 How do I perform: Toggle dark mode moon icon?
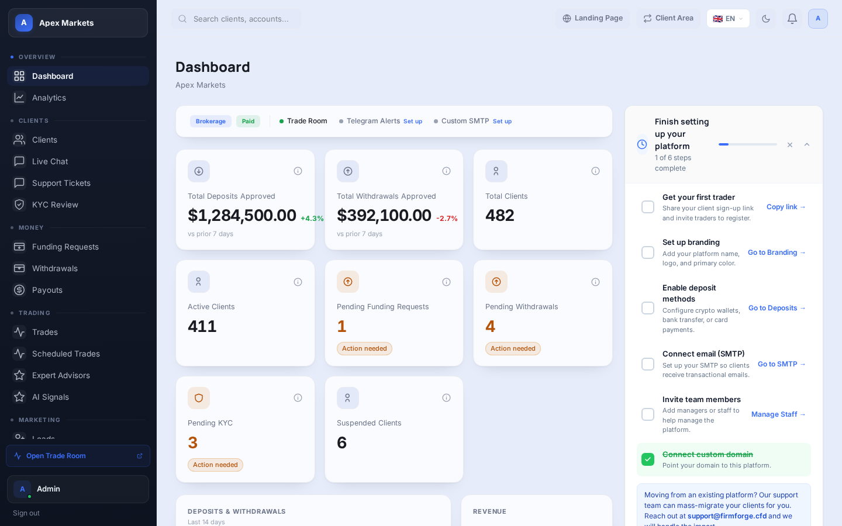pos(766,19)
